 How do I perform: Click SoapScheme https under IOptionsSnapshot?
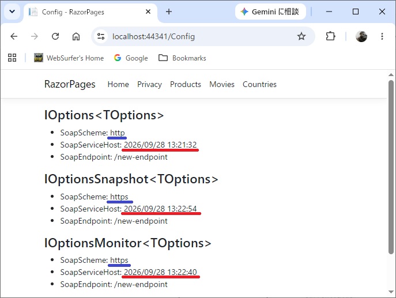(x=94, y=197)
